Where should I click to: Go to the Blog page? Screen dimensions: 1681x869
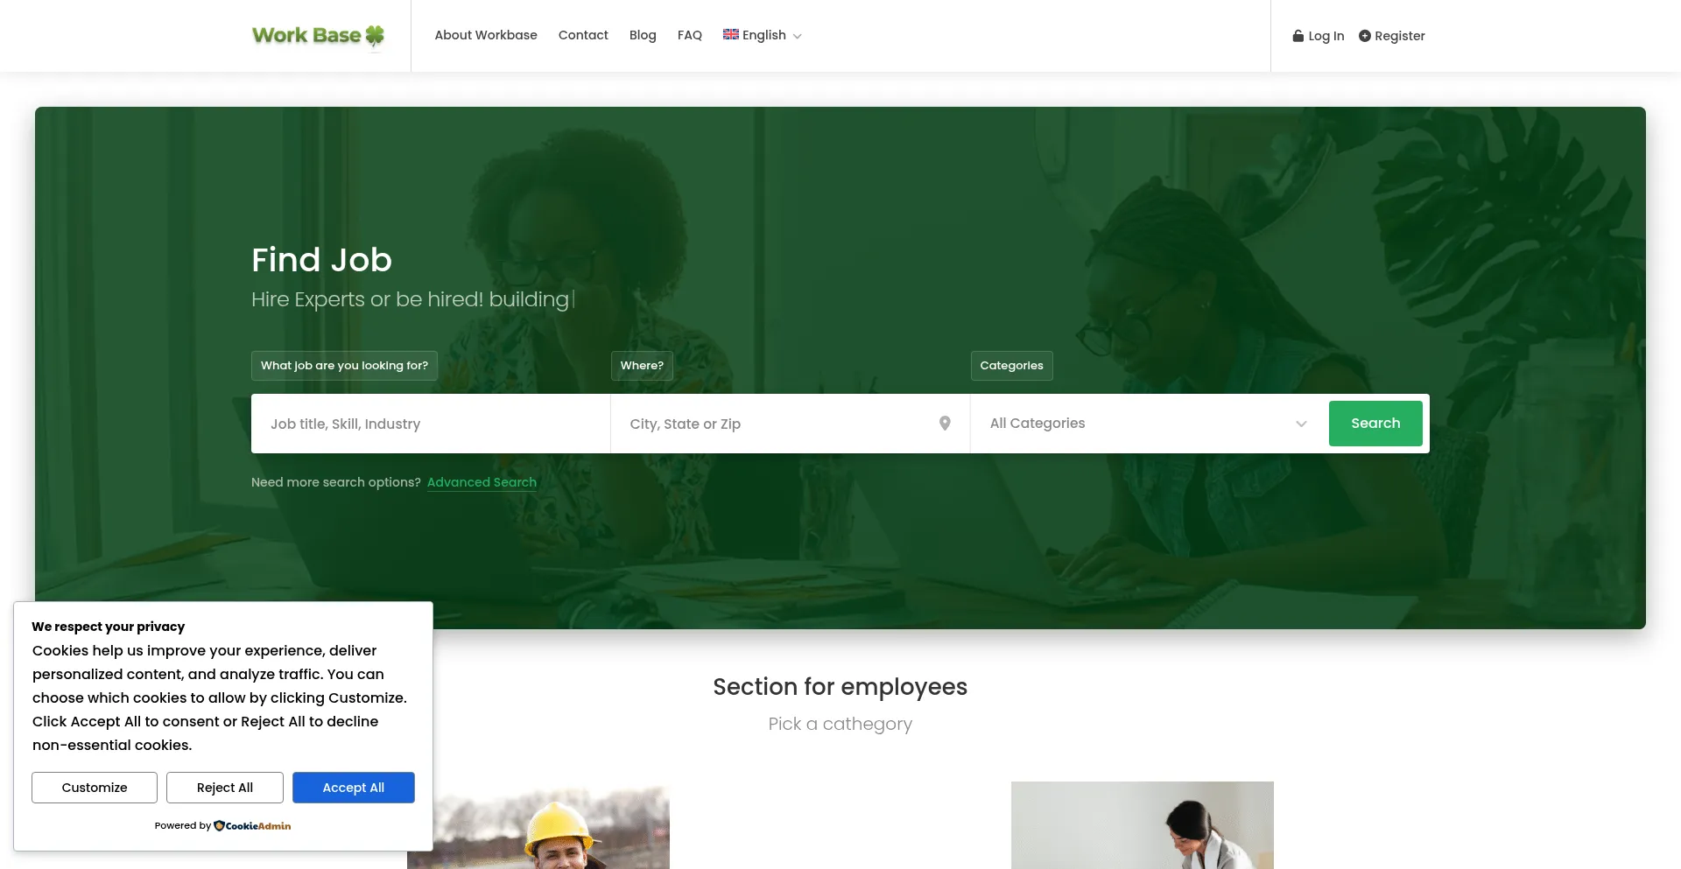[x=643, y=35]
